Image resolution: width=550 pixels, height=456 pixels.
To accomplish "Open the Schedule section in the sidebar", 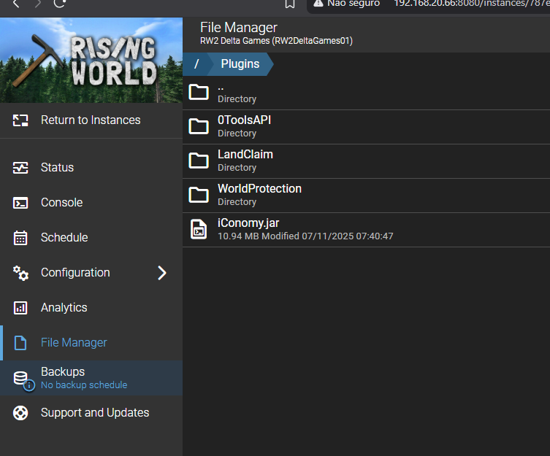I will [64, 238].
